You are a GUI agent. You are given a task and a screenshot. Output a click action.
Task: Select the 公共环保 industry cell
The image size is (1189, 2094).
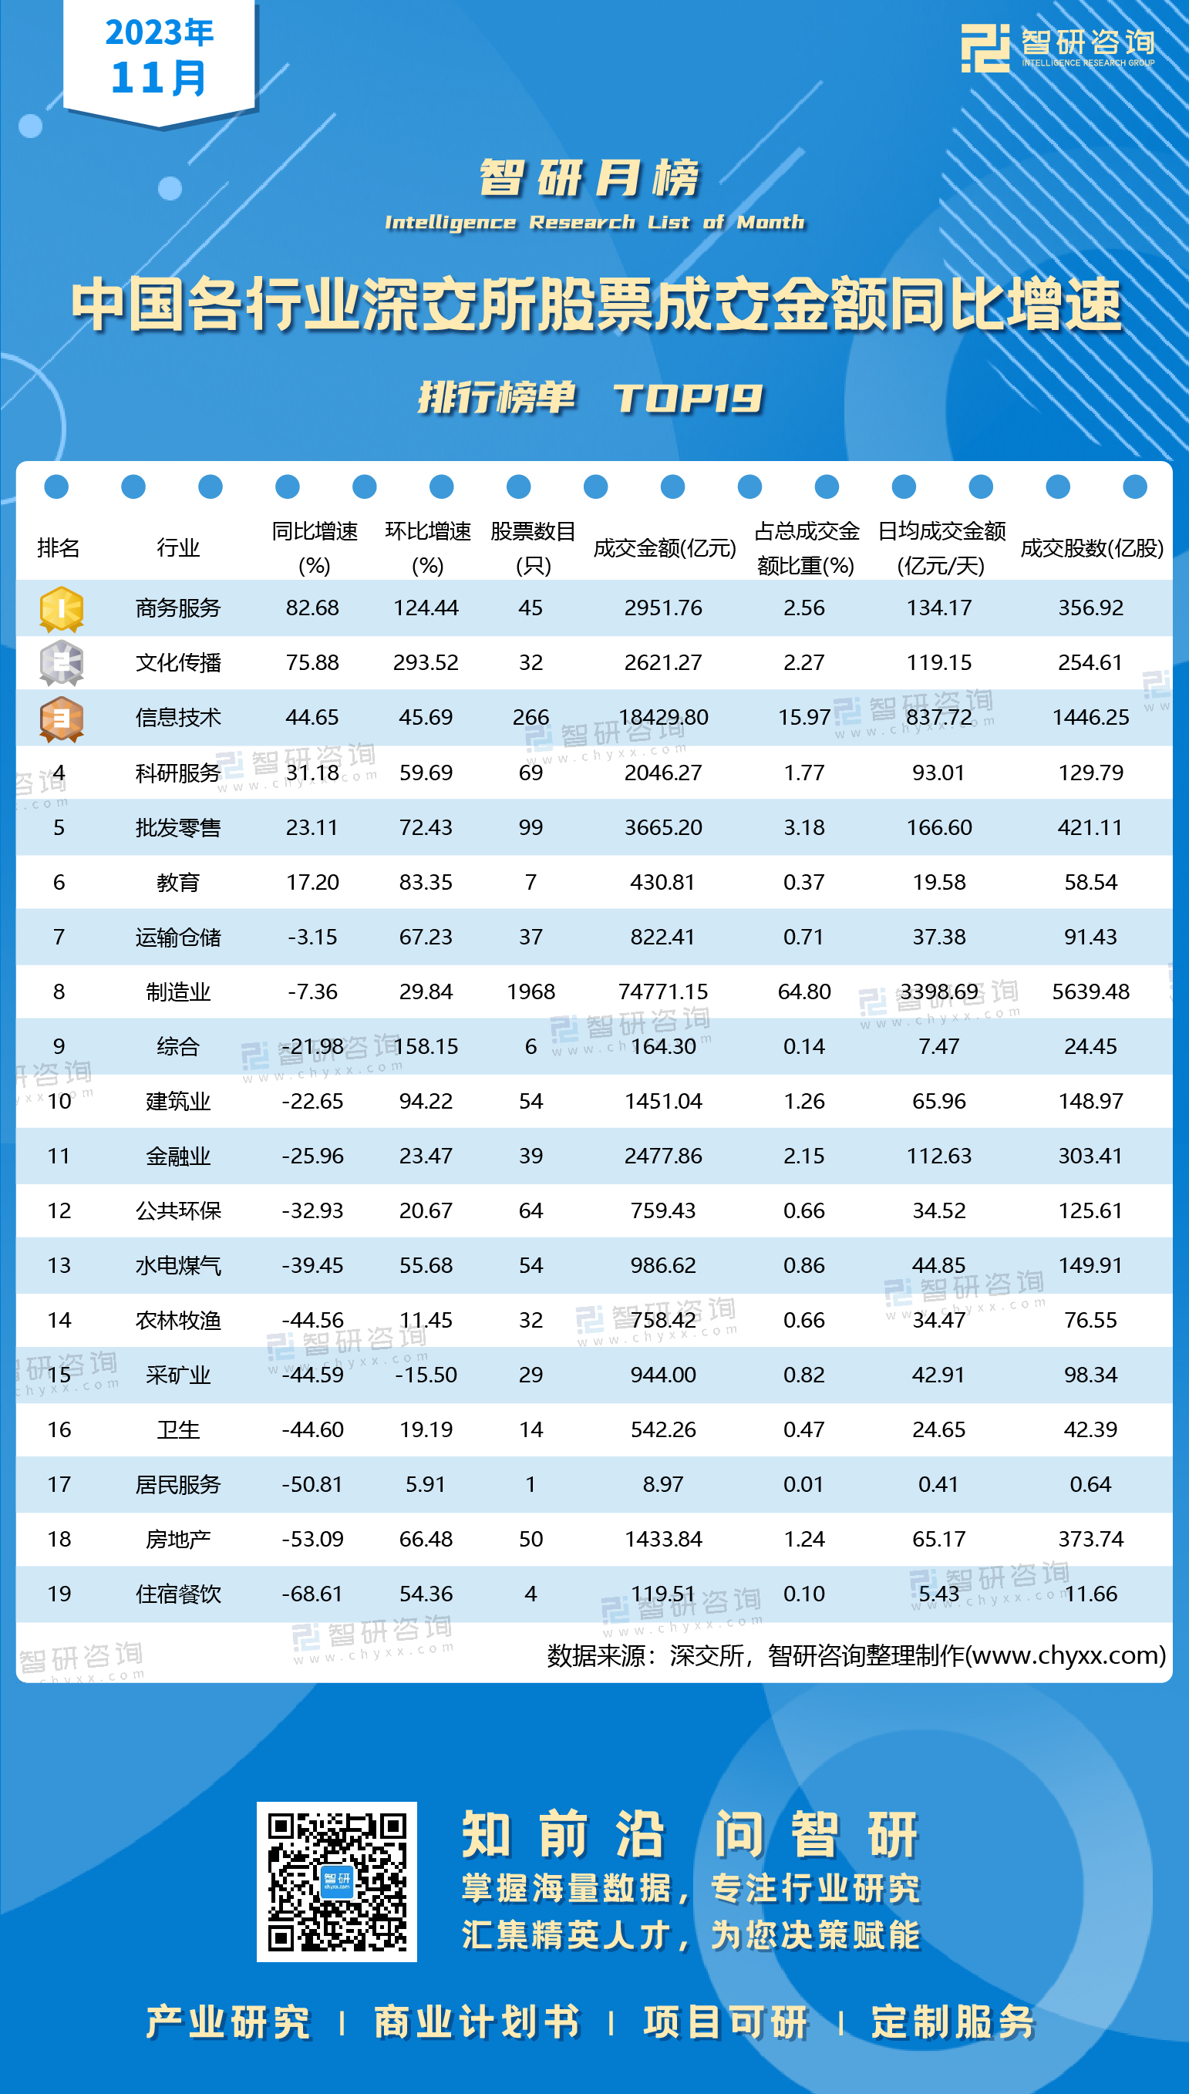click(x=178, y=1210)
